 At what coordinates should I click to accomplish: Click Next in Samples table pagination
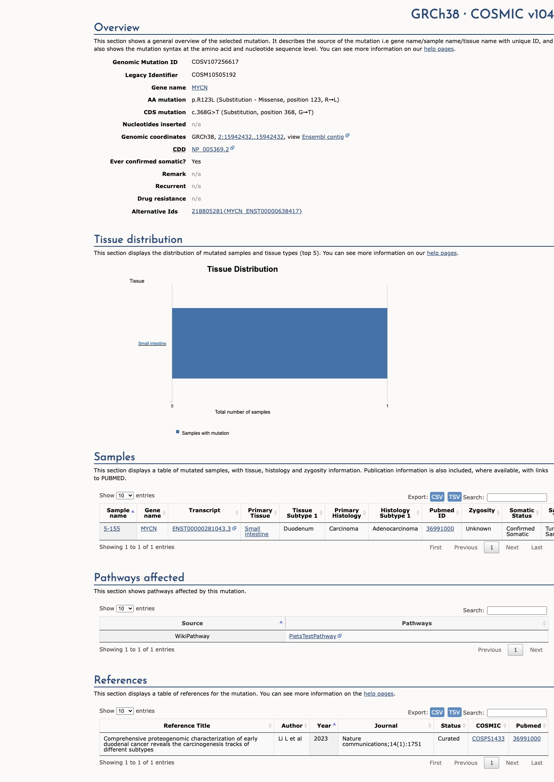click(512, 547)
